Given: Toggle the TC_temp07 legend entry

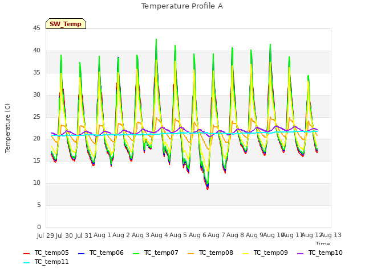Looking at the screenshot, I should 156,253.
